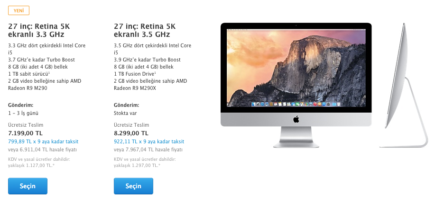This screenshot has width=435, height=201.
Task: Click the side-profile iMac image
Action: tap(404, 85)
